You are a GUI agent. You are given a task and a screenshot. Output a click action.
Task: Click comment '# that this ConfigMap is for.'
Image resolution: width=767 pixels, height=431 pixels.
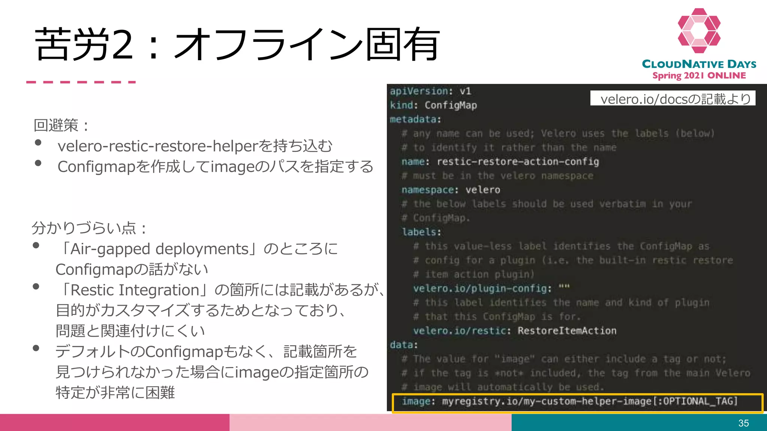coord(497,317)
